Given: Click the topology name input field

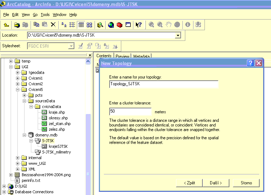Looking at the screenshot, I should (164, 84).
